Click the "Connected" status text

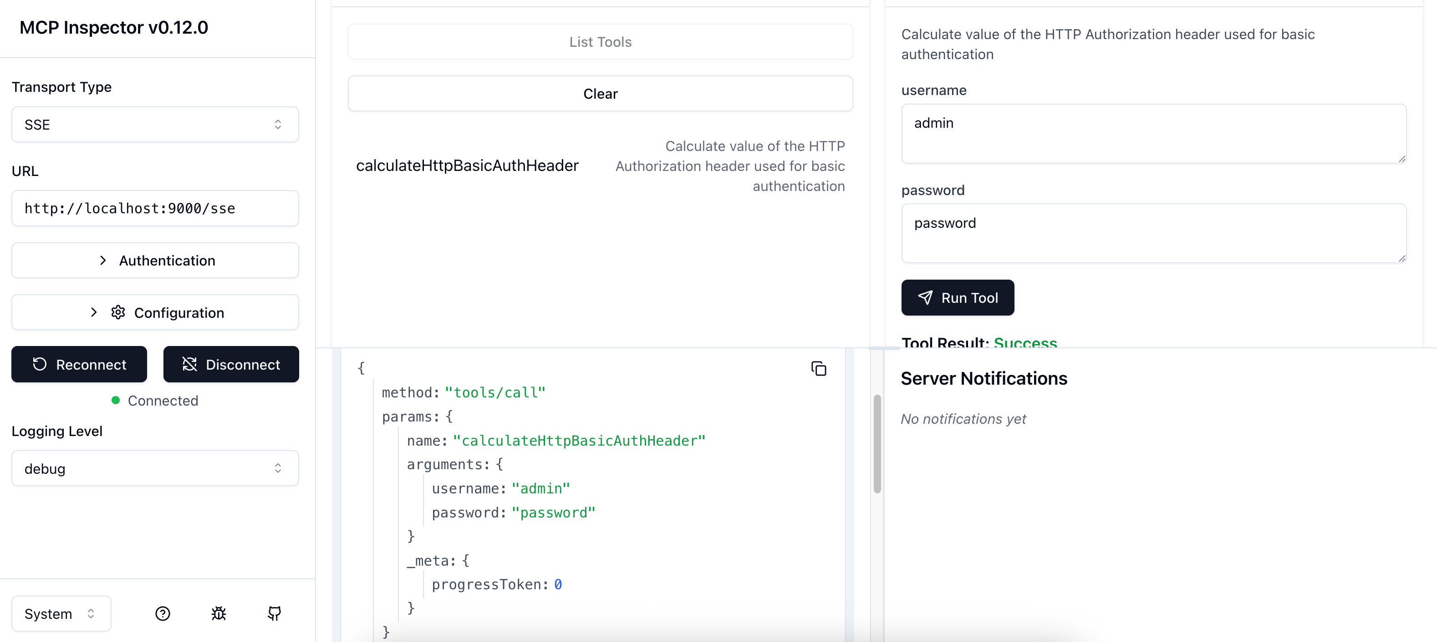coord(163,401)
